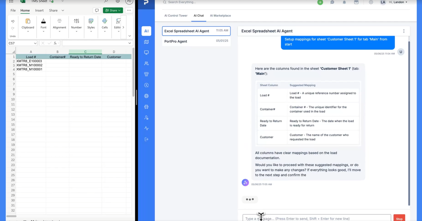
Task: Click the Customer header cell in Excel
Action: pyautogui.click(x=114, y=57)
